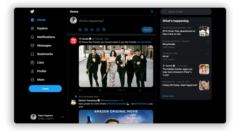
Task: Open the More menu in sidebar
Action: tap(37, 80)
